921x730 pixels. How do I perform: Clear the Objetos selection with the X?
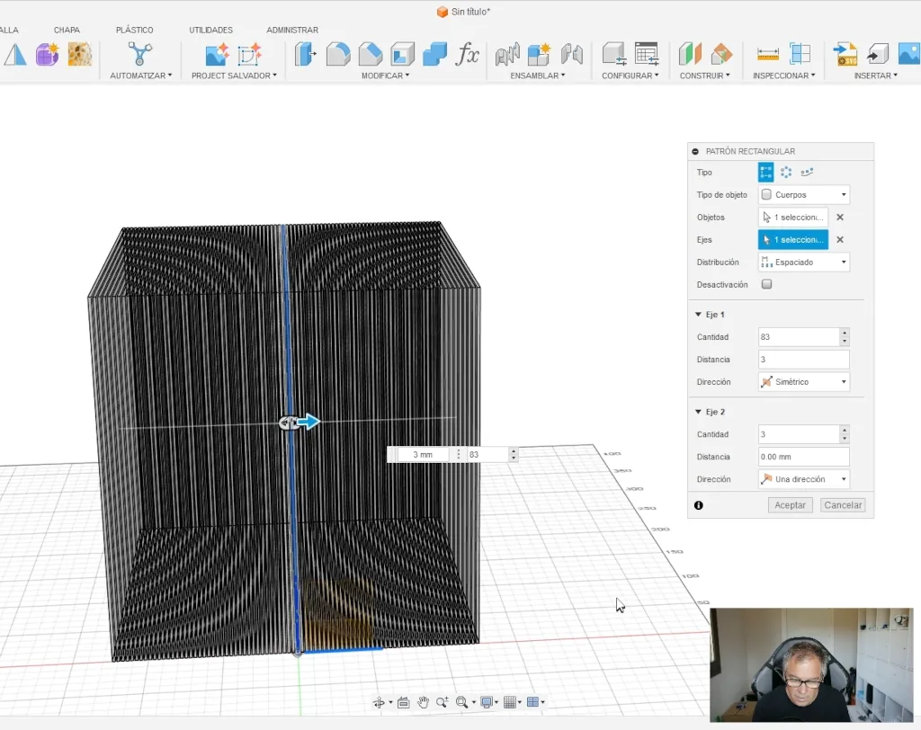click(x=840, y=217)
